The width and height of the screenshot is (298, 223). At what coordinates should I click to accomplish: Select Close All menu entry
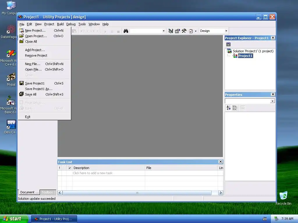[45, 42]
